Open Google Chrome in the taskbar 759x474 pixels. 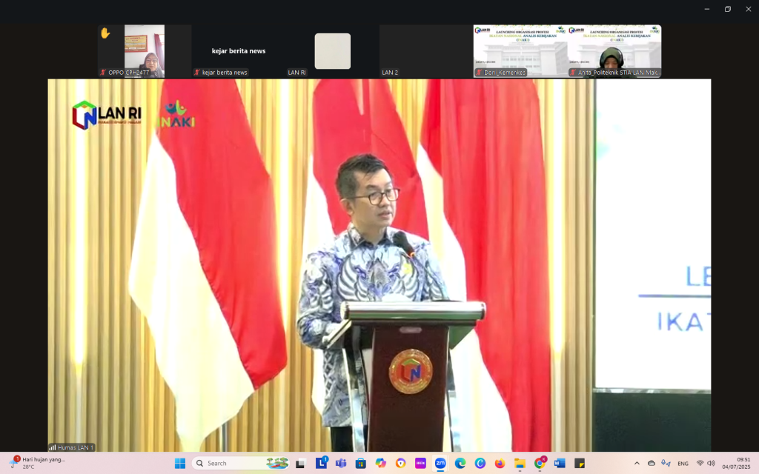pos(540,464)
